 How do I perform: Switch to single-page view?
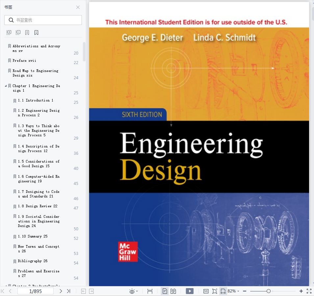tap(165, 291)
